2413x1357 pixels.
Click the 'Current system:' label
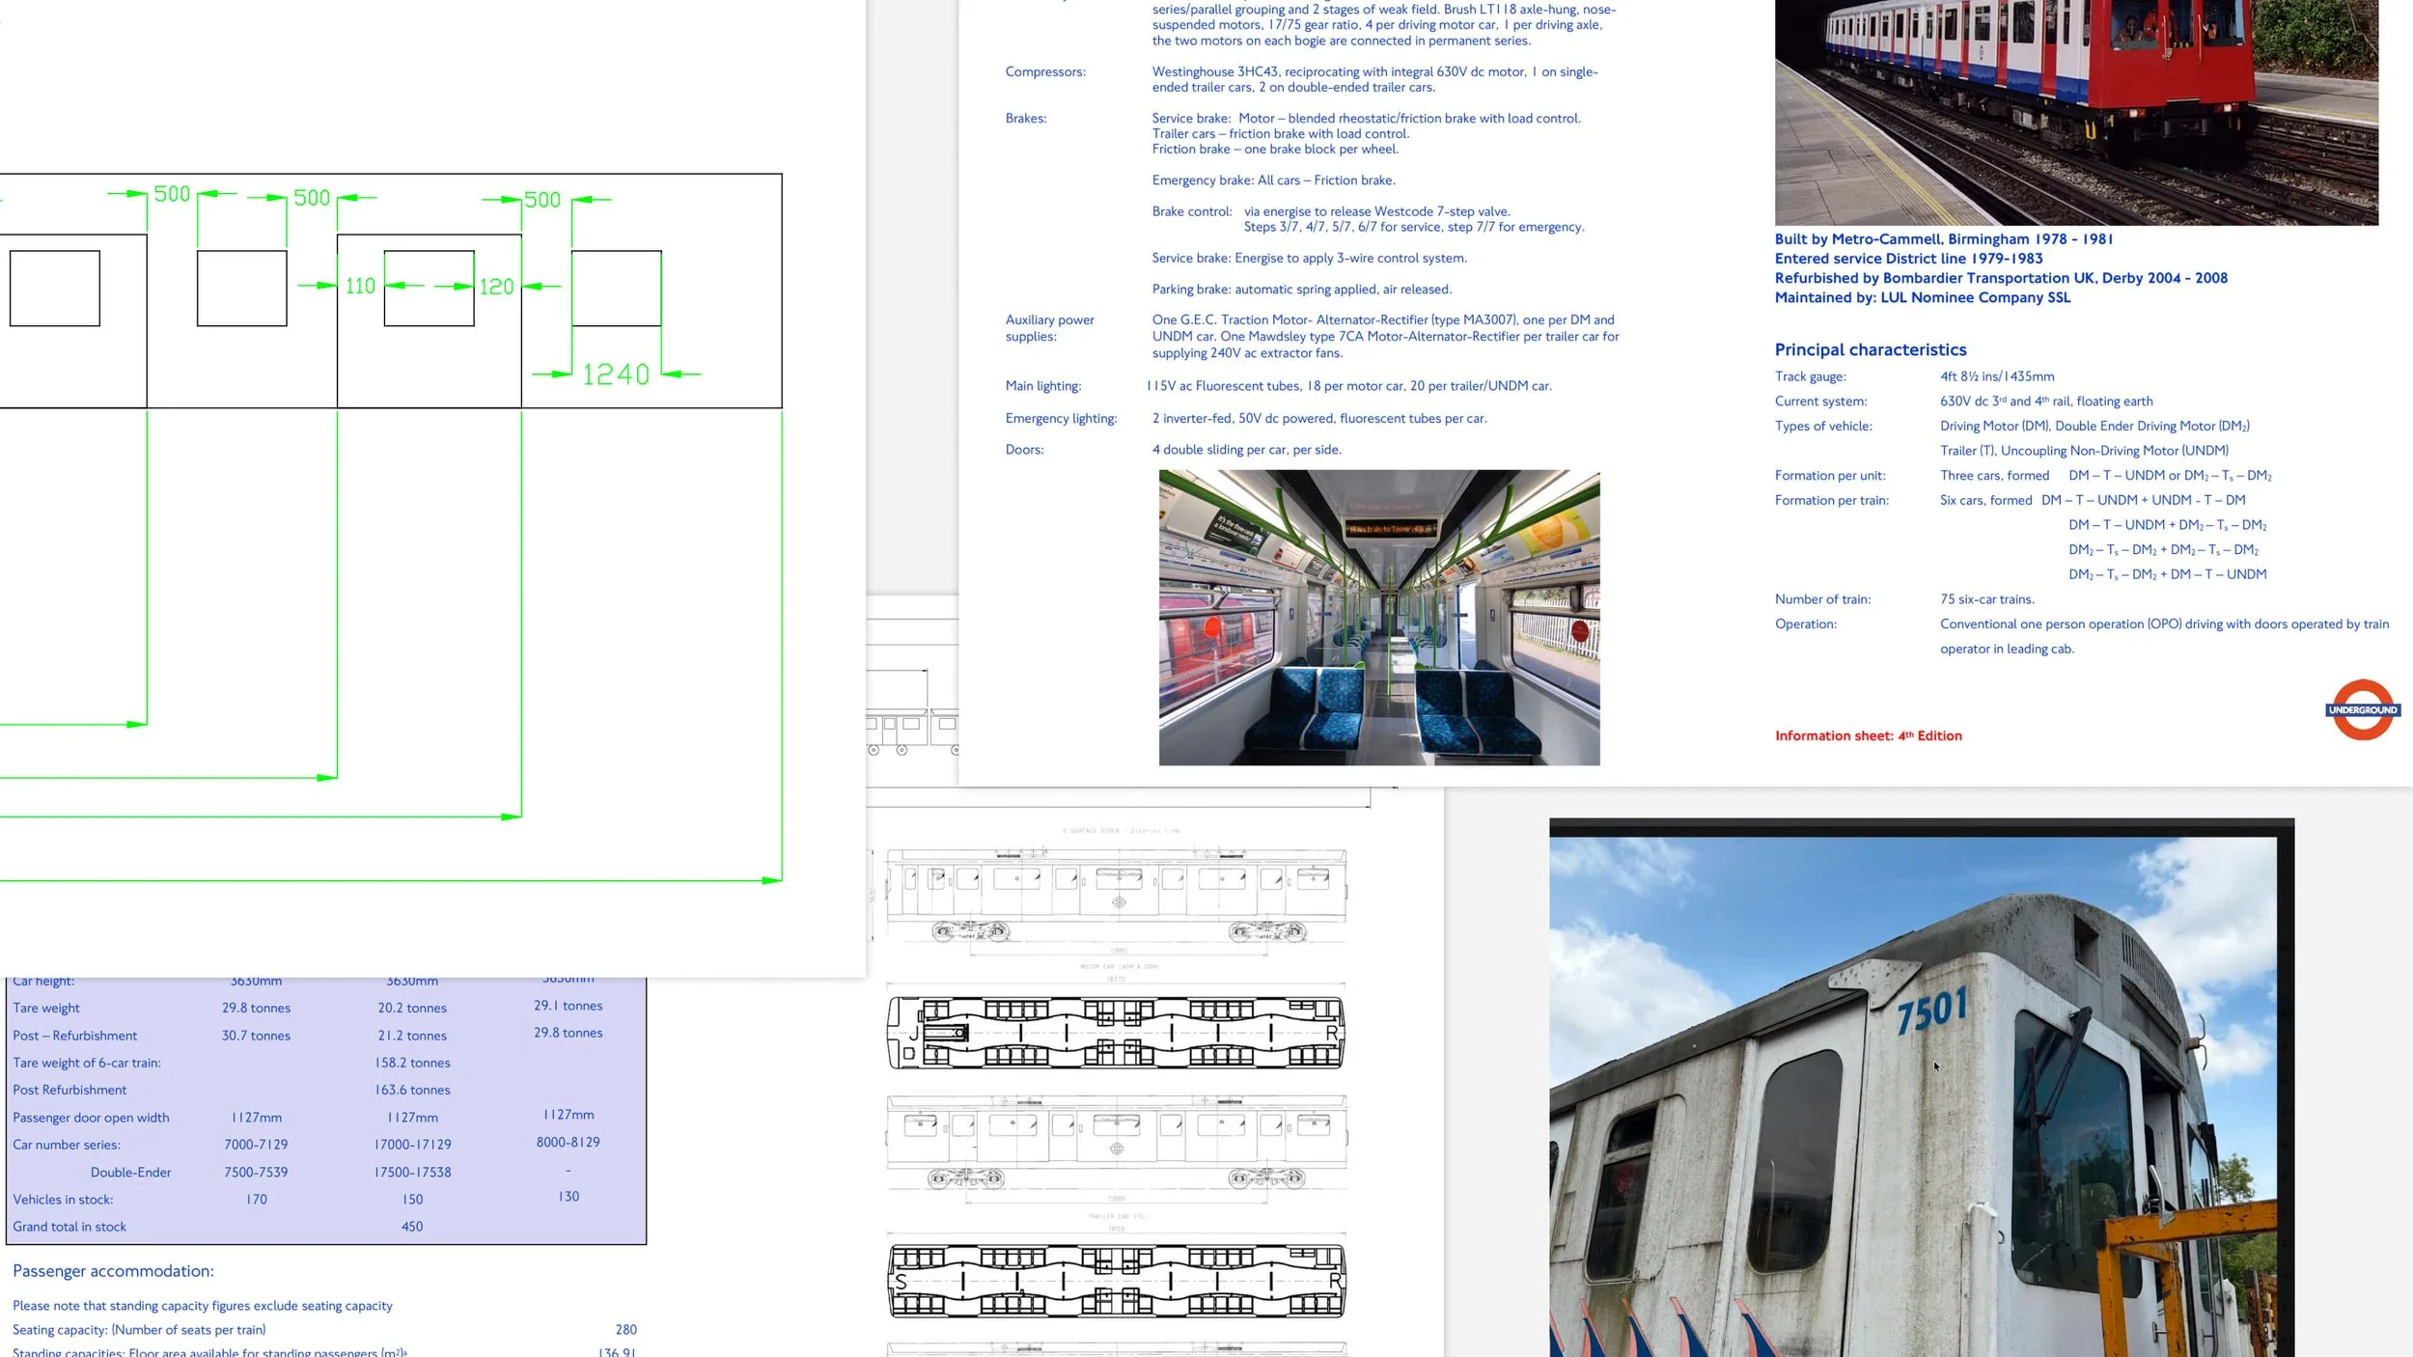point(1821,402)
